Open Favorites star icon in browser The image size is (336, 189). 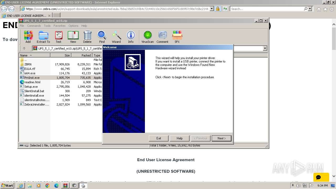coord(325,9)
